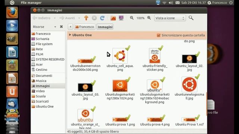
Task: Open the francesco user menu
Action: [x=217, y=3]
